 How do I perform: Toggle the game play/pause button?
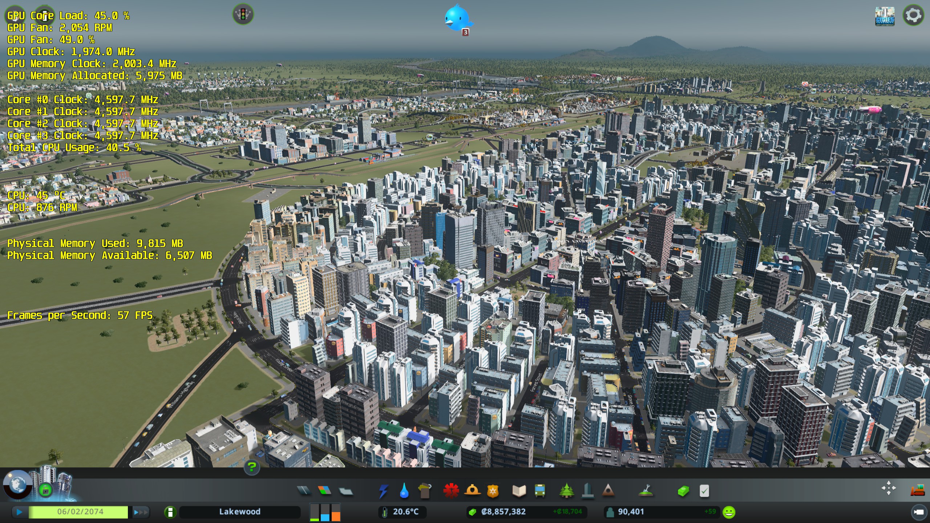click(19, 512)
